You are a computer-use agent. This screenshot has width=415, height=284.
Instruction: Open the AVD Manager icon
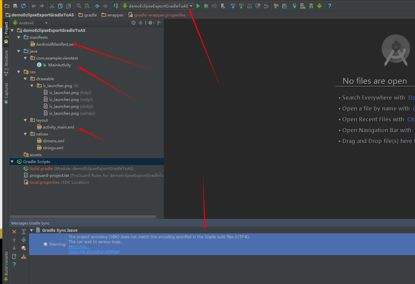pos(303,6)
